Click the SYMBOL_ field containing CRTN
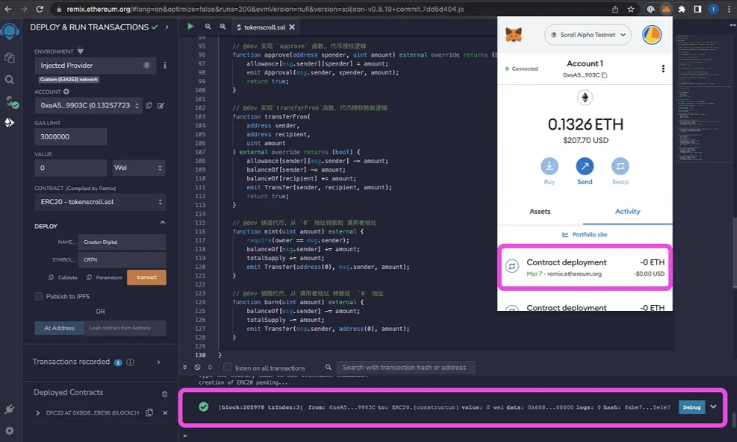This screenshot has height=442, width=737. point(122,259)
